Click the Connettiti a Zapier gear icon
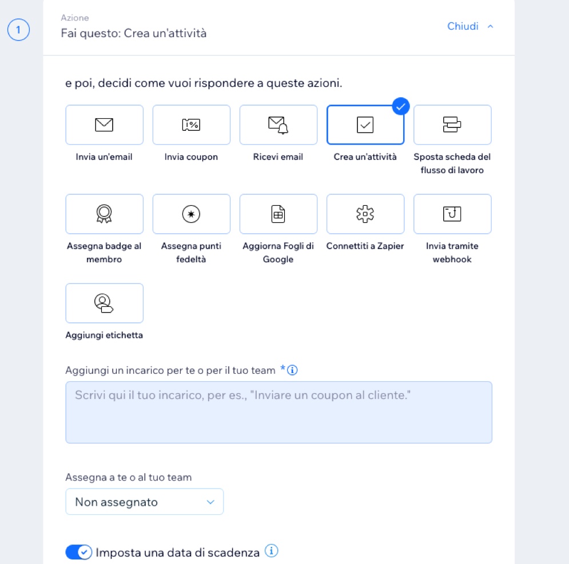Image resolution: width=569 pixels, height=564 pixels. click(x=365, y=214)
